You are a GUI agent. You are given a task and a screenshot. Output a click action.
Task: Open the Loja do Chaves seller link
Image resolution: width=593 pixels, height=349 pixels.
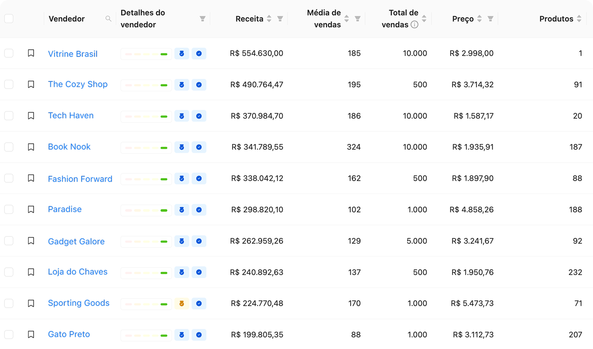tap(77, 272)
